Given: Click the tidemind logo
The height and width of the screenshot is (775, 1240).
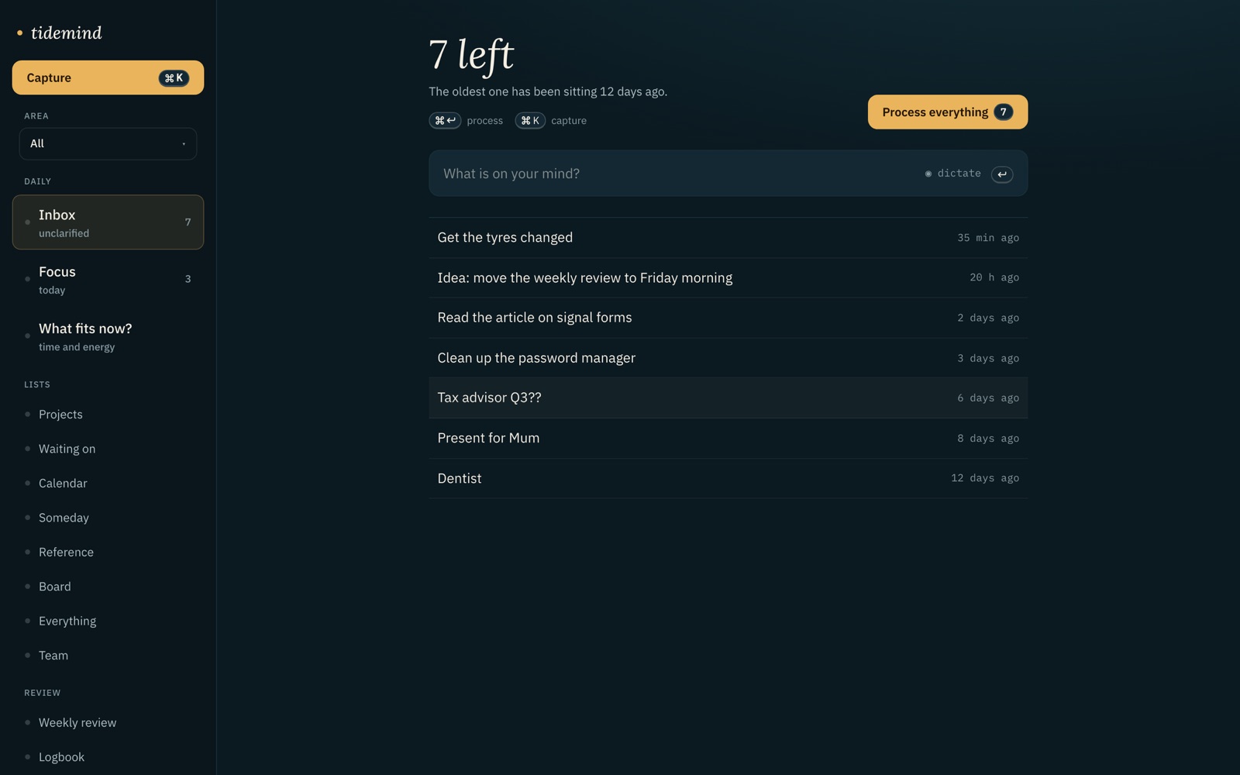Looking at the screenshot, I should coord(60,33).
